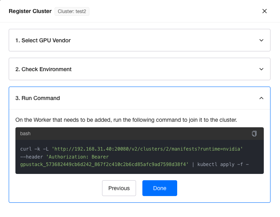This screenshot has width=280, height=217.
Task: Click the gpustack bearer token string
Action: [104, 164]
